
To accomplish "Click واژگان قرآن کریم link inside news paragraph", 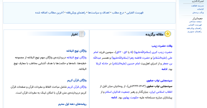I will (77, 87).
